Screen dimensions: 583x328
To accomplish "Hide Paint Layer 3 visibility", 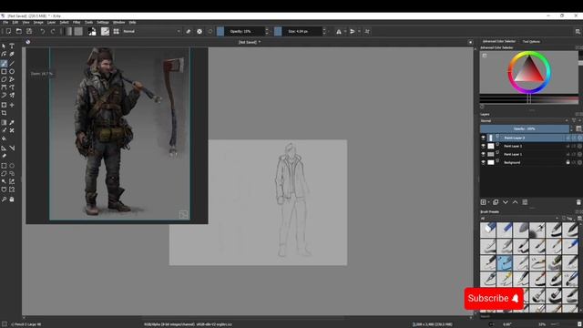I will point(484,138).
